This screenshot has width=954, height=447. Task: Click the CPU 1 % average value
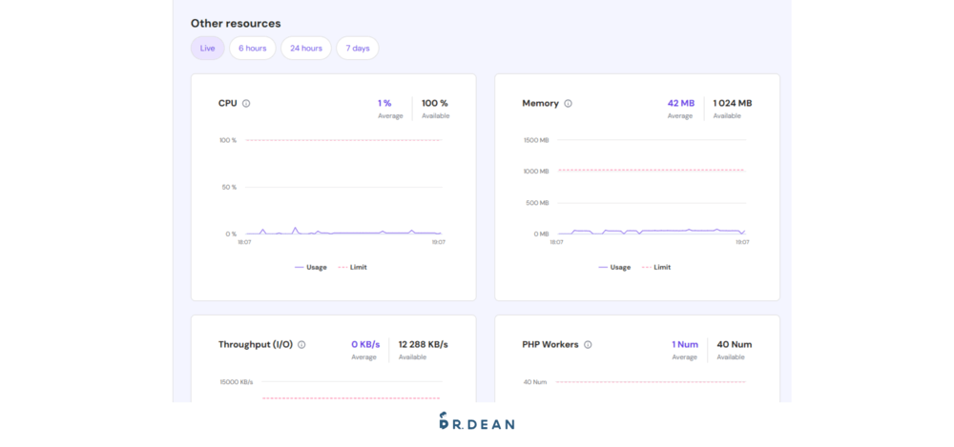(384, 103)
